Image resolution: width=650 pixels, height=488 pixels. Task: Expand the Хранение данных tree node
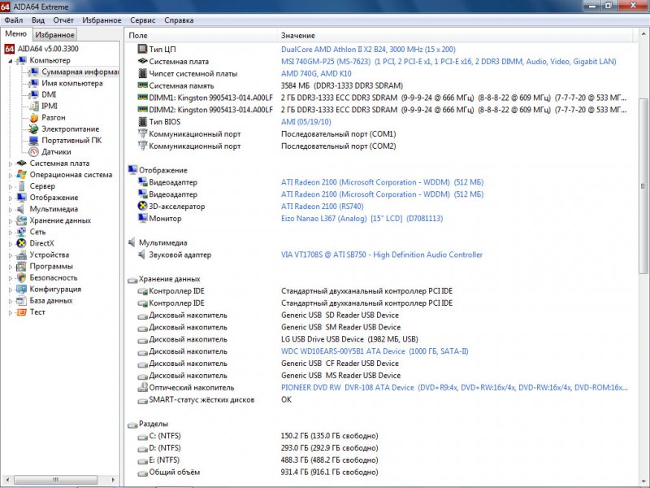click(x=11, y=220)
